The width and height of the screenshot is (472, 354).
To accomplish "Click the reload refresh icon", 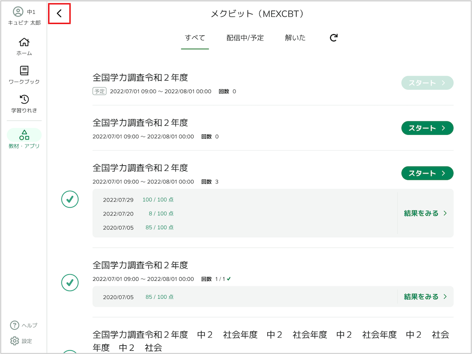I will (x=334, y=38).
